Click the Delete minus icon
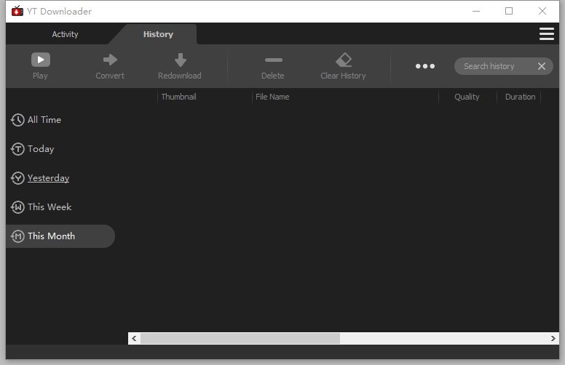 [273, 60]
